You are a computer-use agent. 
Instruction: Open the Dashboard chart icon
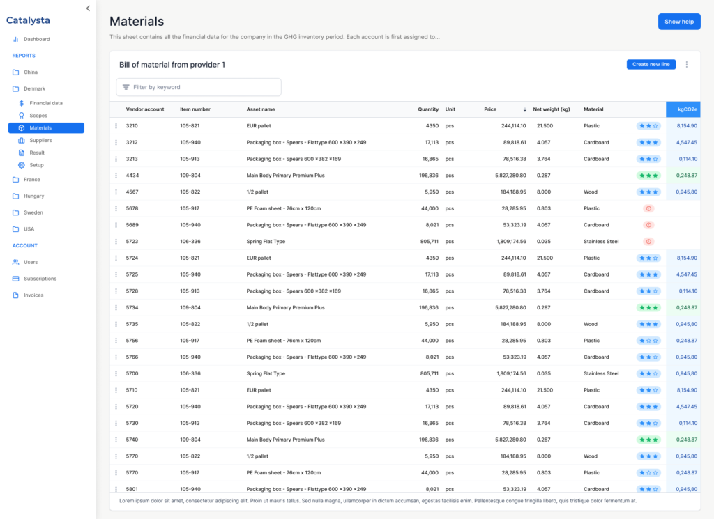(x=16, y=39)
